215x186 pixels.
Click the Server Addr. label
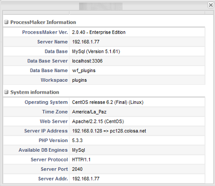click(53, 179)
